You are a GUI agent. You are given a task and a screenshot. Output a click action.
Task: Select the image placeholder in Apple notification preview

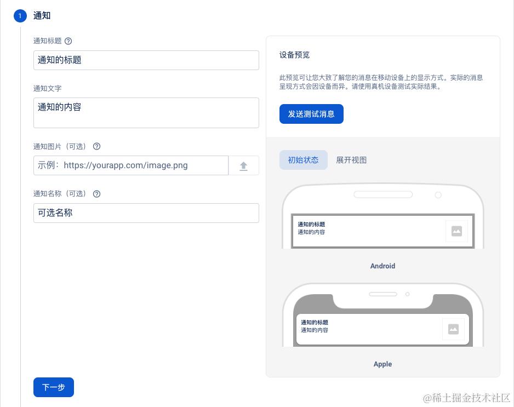454,329
